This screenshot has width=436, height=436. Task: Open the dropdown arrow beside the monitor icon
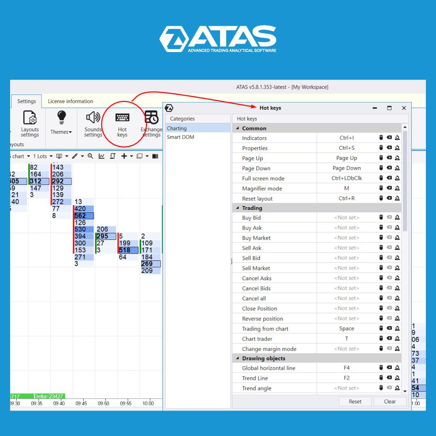click(67, 156)
